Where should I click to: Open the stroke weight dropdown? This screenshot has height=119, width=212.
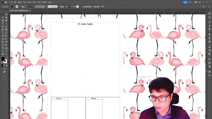tap(33, 7)
